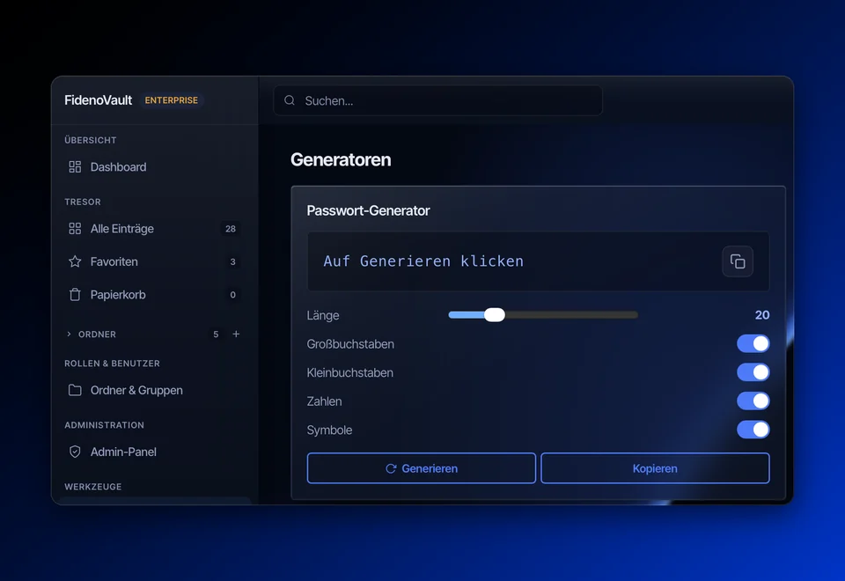845x581 pixels.
Task: Open the Dashboard menu item
Action: (153, 167)
